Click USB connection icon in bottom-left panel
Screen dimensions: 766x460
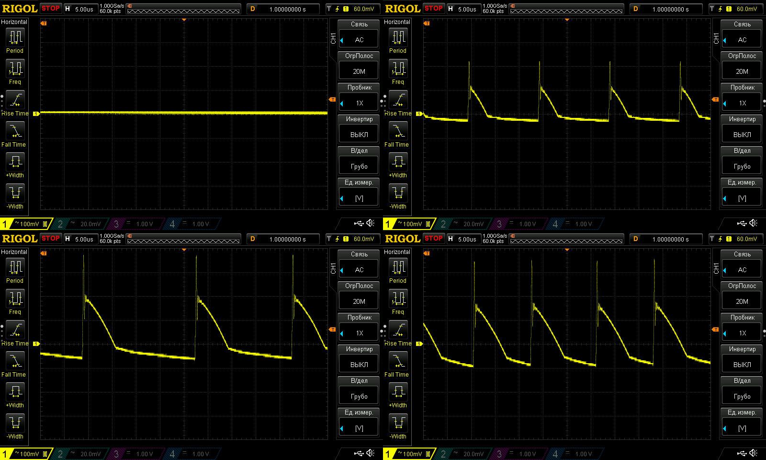coord(359,453)
